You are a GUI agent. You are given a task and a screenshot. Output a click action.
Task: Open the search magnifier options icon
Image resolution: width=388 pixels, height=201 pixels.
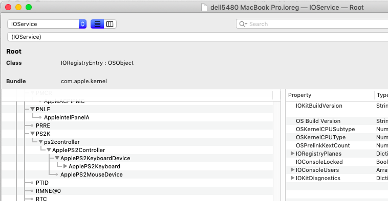coord(243,24)
